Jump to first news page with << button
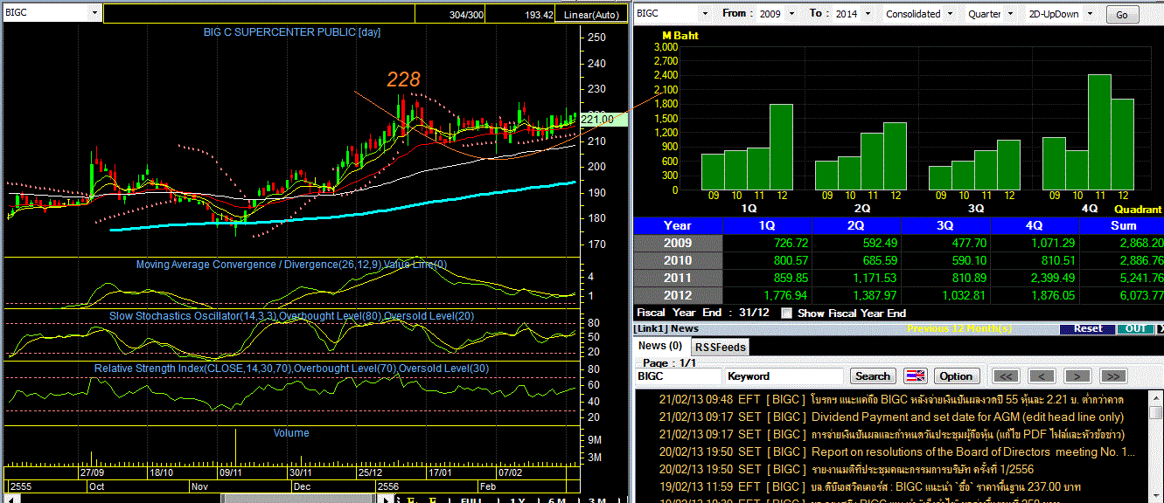Image resolution: width=1164 pixels, height=503 pixels. pos(1007,376)
